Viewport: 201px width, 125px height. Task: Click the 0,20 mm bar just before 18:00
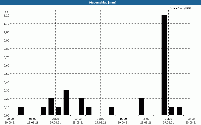click(142, 107)
